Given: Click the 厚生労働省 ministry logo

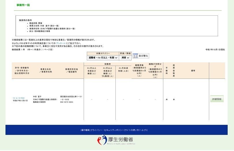Looking at the screenshot, I should pyautogui.click(x=116, y=140).
